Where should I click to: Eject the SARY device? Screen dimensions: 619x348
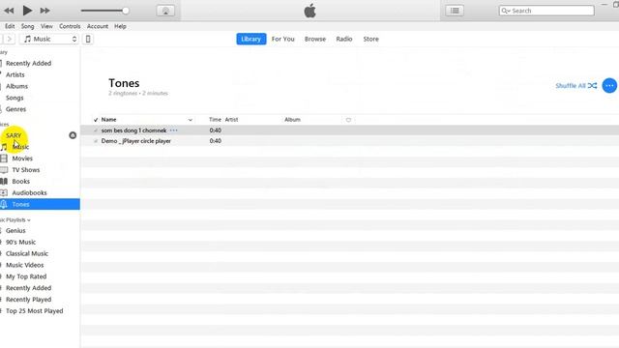[73, 135]
